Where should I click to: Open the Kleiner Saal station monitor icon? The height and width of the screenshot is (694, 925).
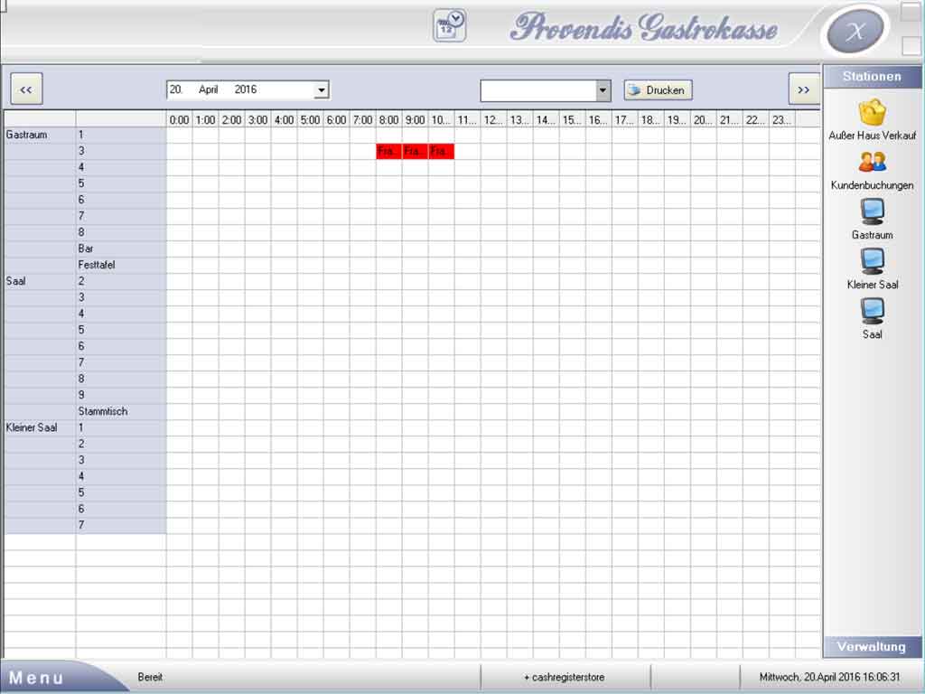click(x=872, y=261)
